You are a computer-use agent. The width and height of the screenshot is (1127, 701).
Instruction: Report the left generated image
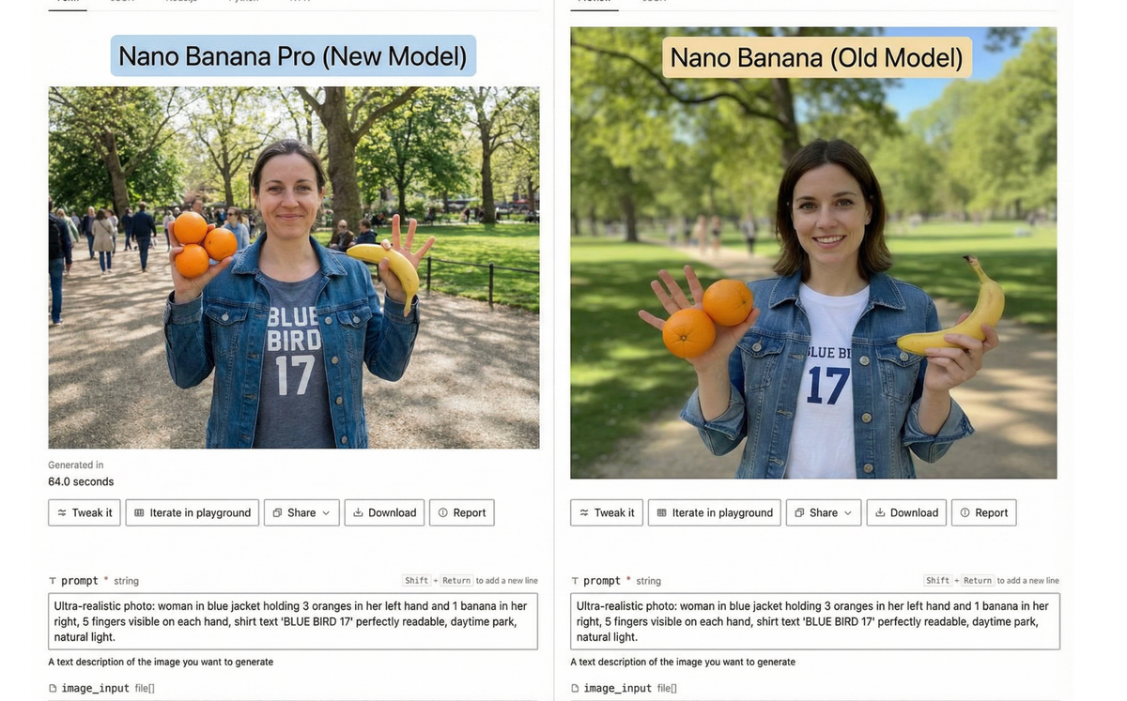[x=462, y=512]
